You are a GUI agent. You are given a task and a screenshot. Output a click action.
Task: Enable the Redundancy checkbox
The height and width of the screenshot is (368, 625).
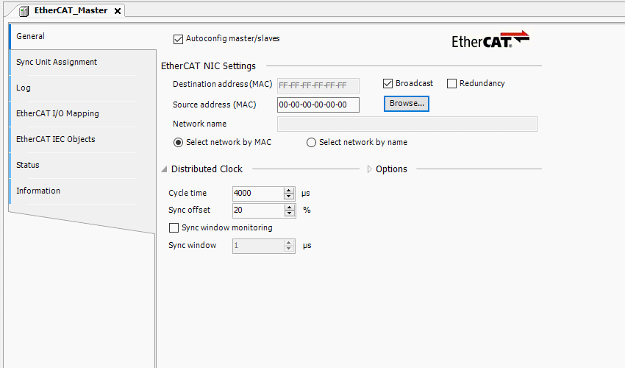[x=451, y=83]
